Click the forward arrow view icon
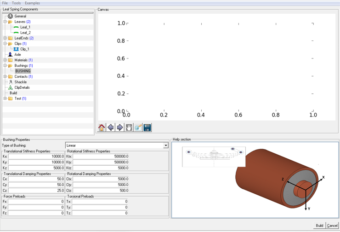The image size is (340, 232). pyautogui.click(x=120, y=128)
